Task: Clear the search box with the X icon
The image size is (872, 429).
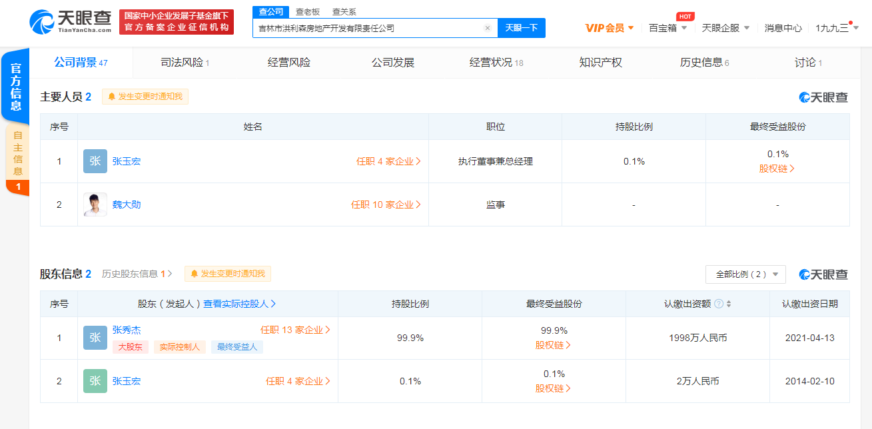Action: pos(487,28)
